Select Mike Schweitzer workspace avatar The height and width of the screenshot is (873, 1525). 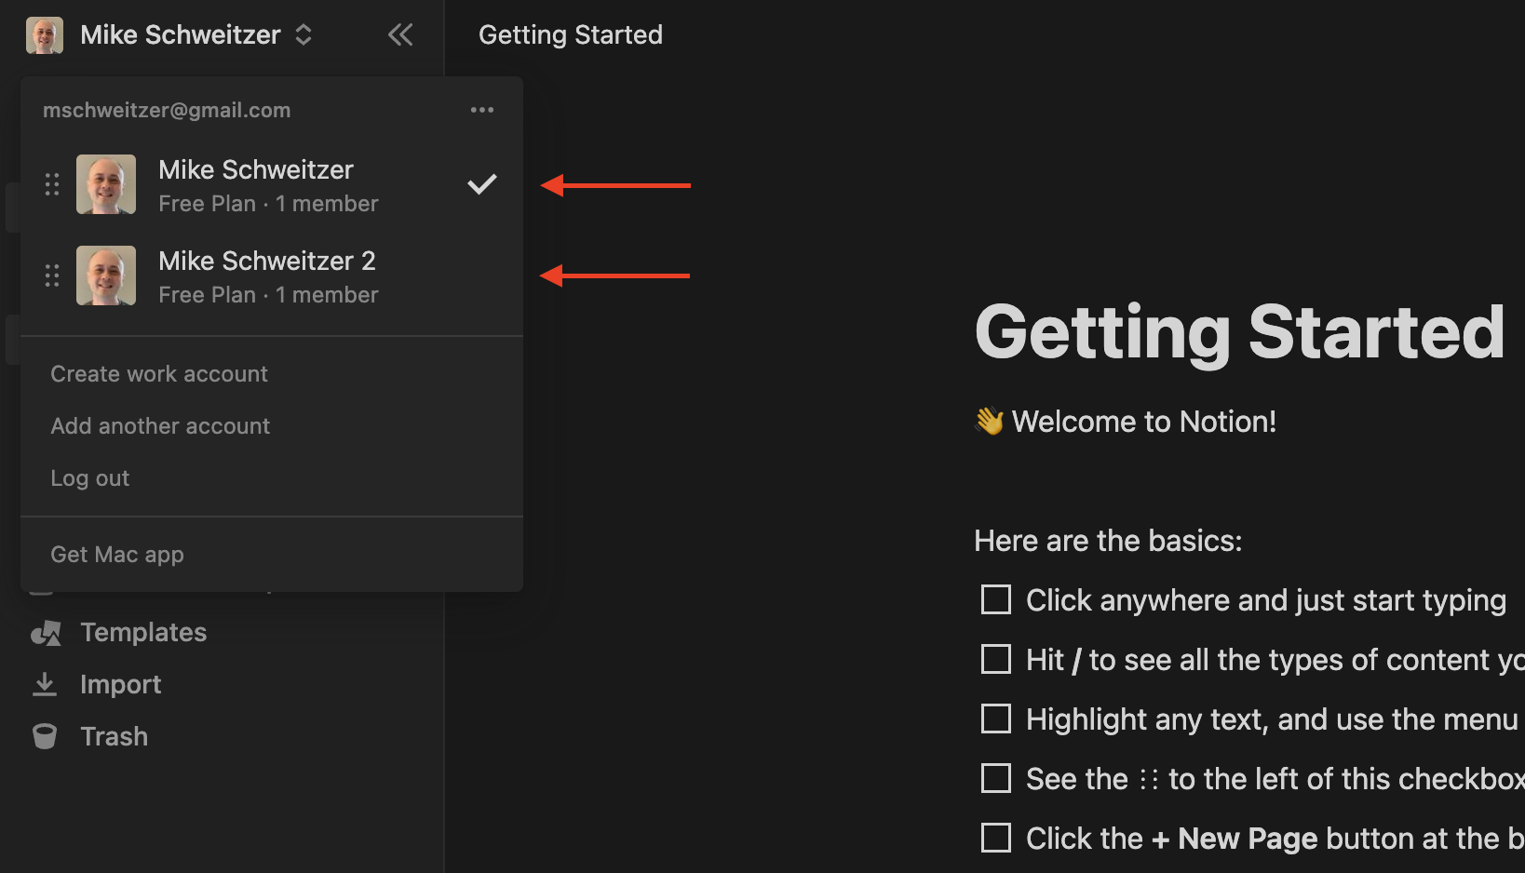point(106,184)
